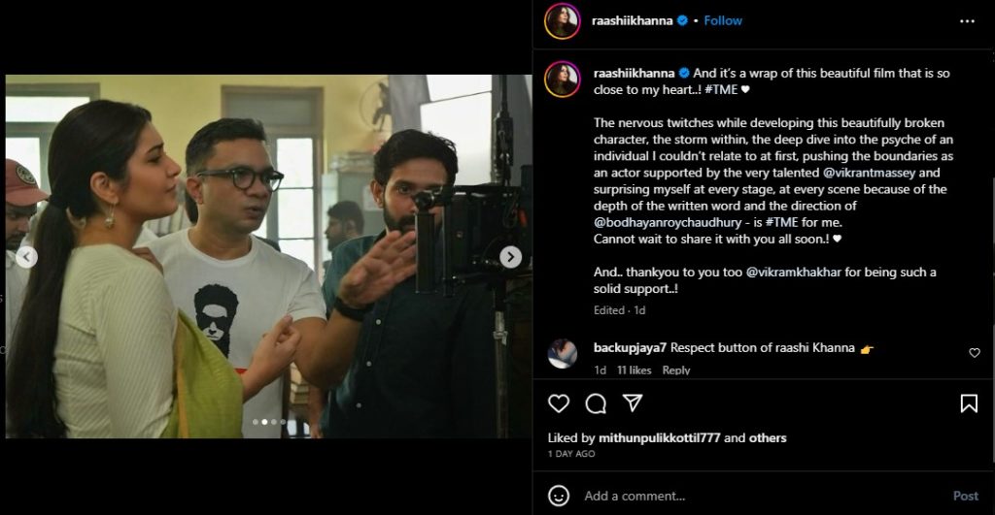Go to the next photo arrow

point(510,257)
